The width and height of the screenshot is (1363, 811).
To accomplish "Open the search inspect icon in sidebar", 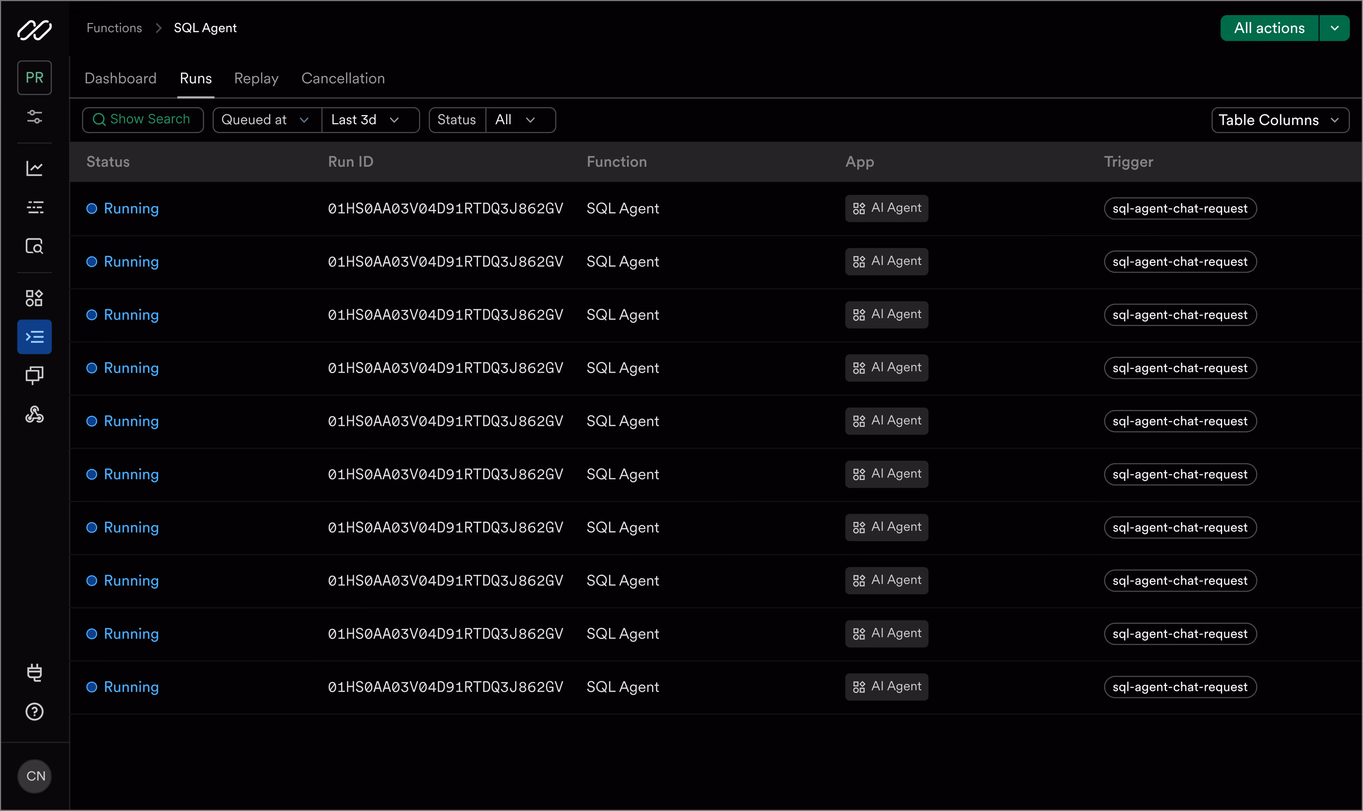I will pos(34,247).
